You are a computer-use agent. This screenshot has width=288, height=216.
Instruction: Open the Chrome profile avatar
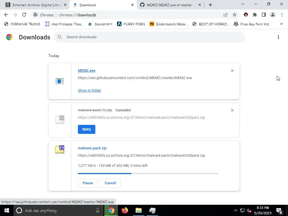pos(273,15)
